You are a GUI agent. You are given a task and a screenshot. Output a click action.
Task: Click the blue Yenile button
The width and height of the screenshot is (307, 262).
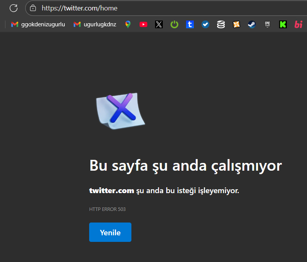(110, 232)
